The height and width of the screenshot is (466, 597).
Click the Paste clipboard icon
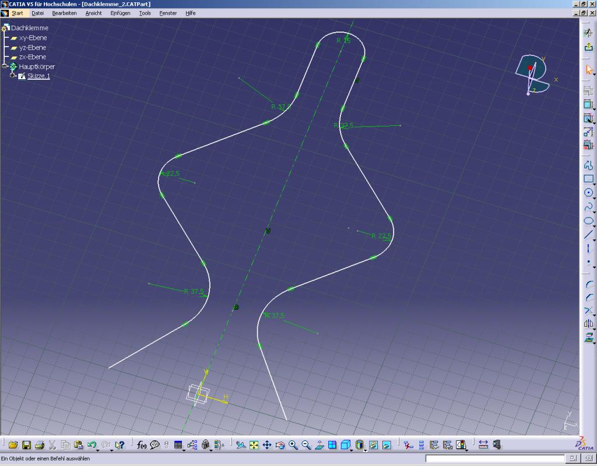[x=79, y=444]
